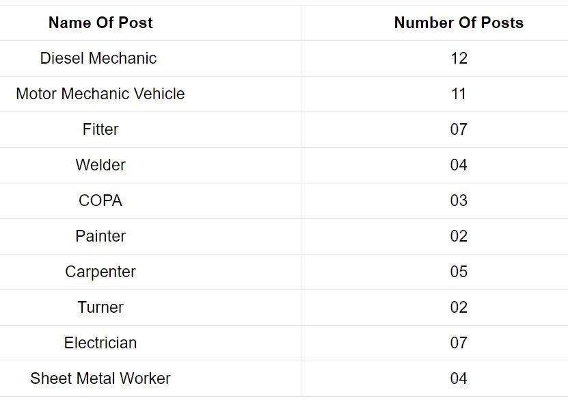Click the number 11 for Motor Mechanic
568x401 pixels.
[x=459, y=94]
